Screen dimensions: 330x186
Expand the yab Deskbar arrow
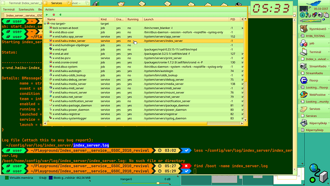tap(329, 43)
